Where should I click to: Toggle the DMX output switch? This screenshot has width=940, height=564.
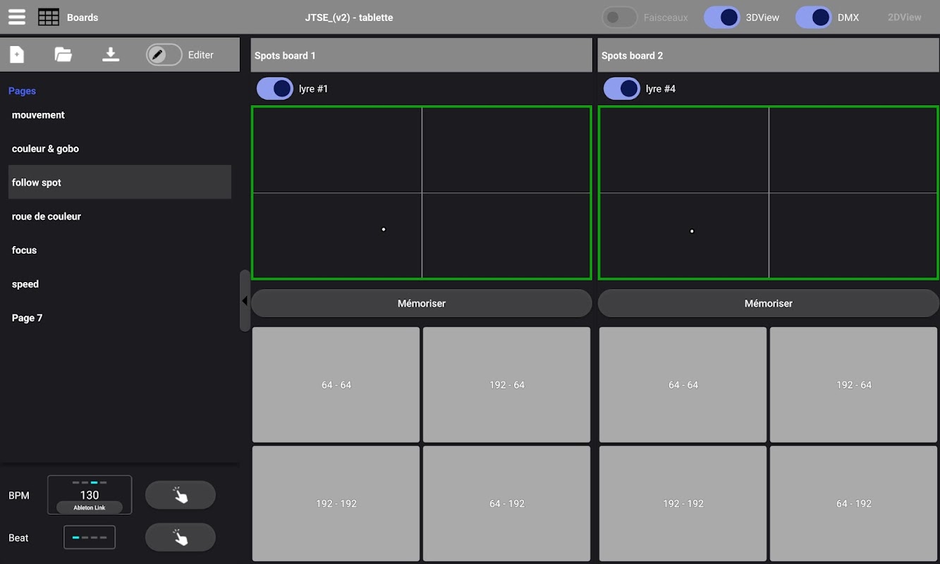[814, 18]
